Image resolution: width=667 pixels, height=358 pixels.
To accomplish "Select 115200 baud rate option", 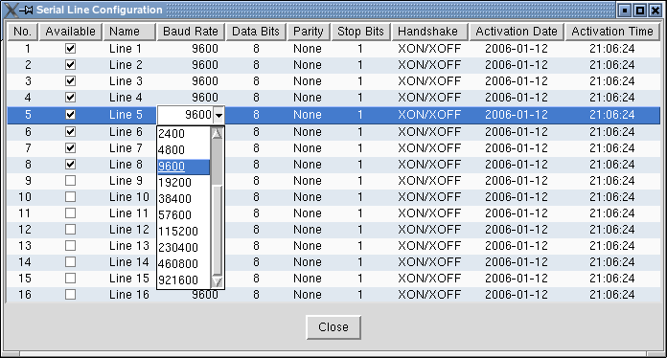I will click(183, 232).
